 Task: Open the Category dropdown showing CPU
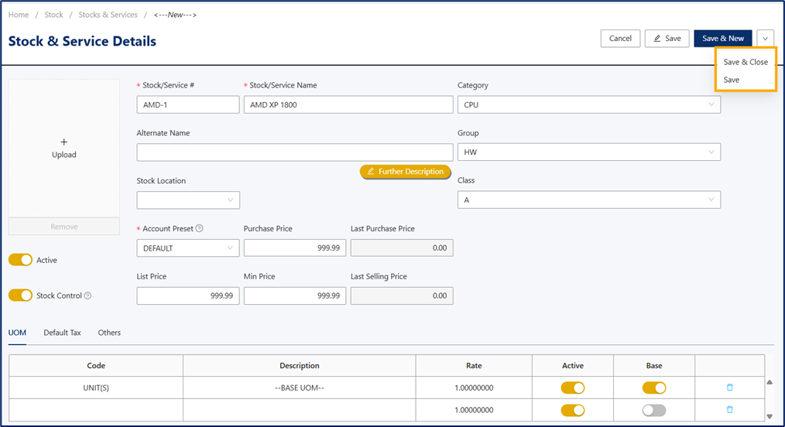[x=588, y=105]
